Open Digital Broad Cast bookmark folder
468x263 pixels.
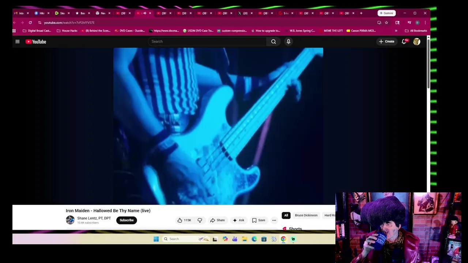pyautogui.click(x=37, y=31)
